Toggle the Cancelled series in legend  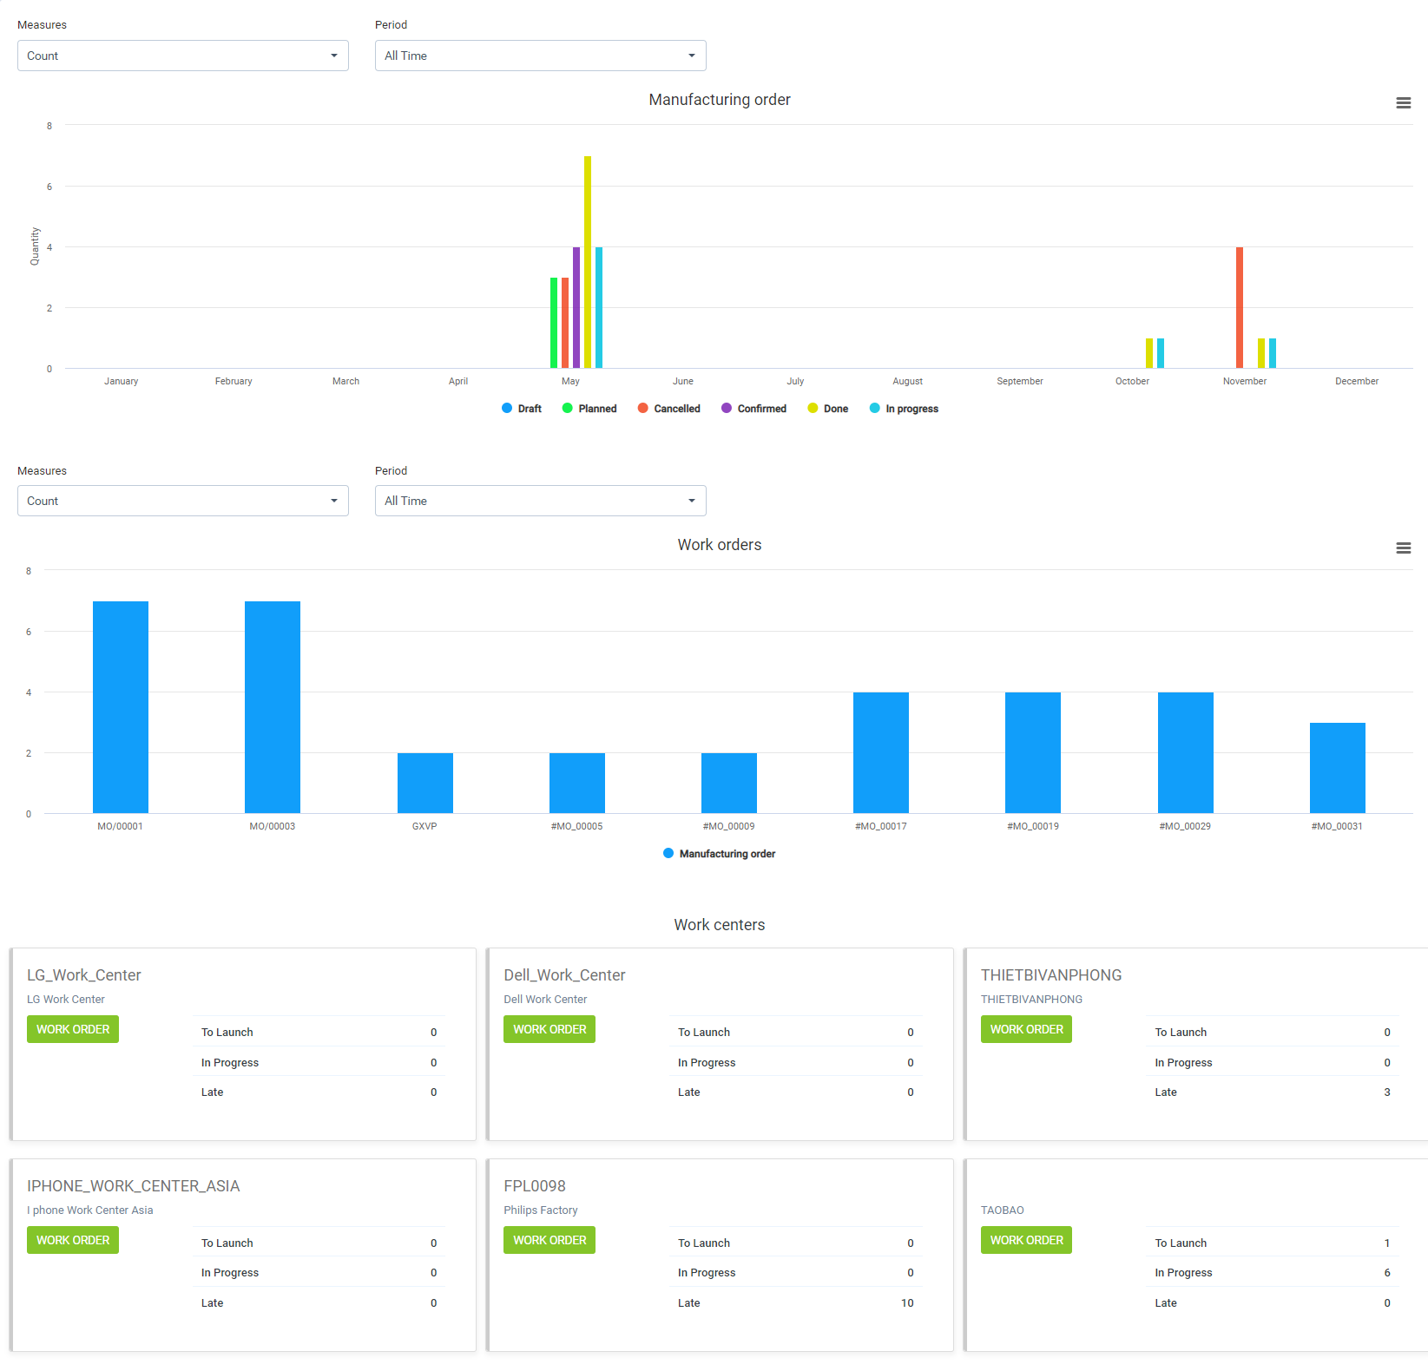tap(668, 409)
